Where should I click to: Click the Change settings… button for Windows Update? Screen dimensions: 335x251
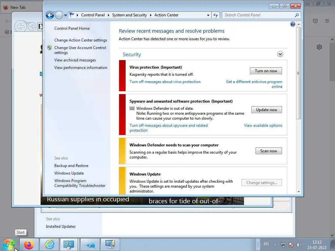click(261, 183)
